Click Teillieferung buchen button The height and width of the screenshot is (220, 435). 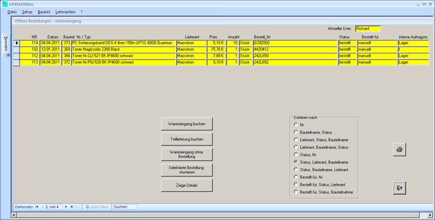pyautogui.click(x=187, y=139)
